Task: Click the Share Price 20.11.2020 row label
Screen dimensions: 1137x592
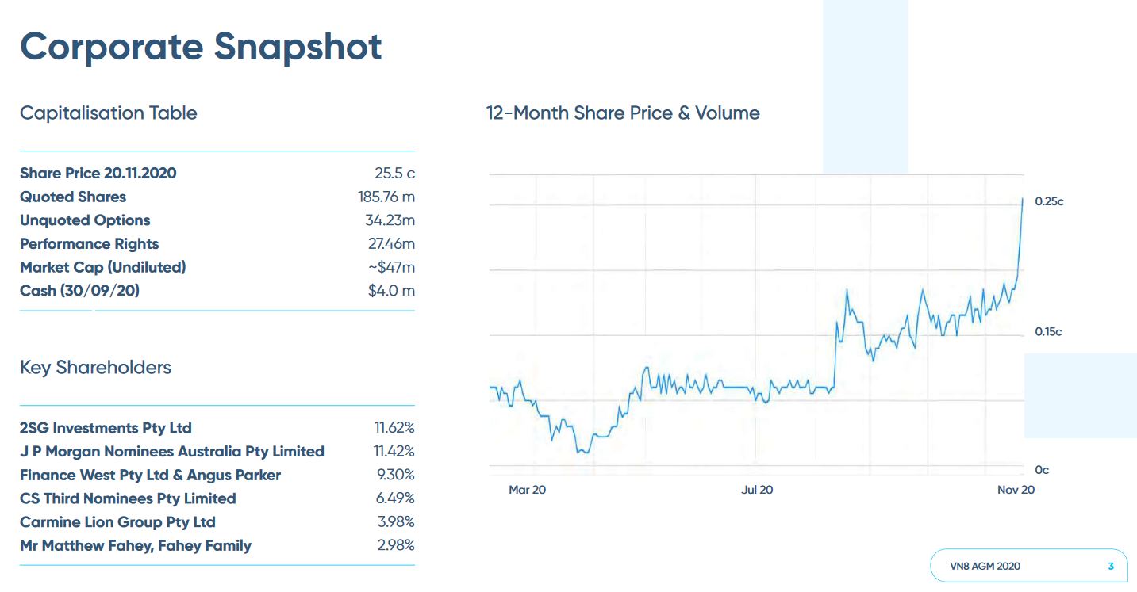Action: [x=98, y=173]
